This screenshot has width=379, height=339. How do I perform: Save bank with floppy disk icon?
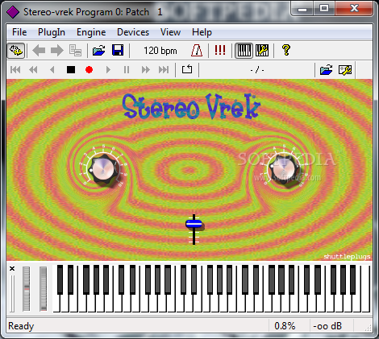[118, 51]
